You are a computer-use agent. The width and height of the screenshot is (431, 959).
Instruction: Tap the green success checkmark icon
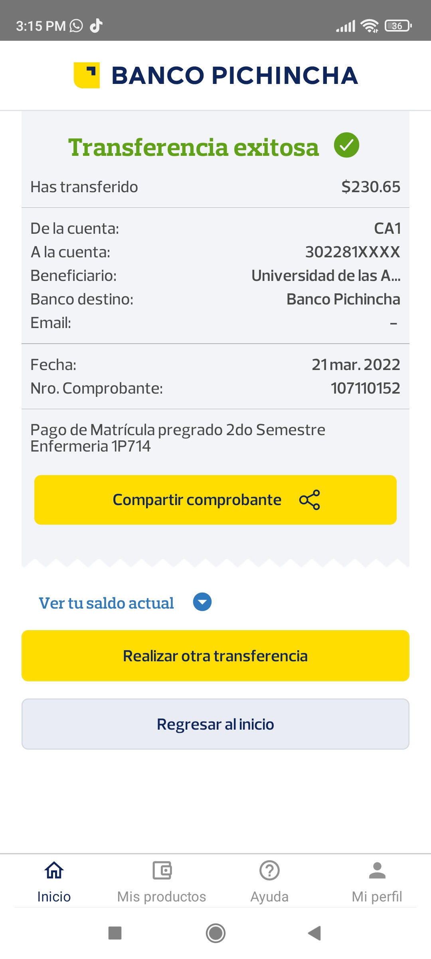(346, 145)
